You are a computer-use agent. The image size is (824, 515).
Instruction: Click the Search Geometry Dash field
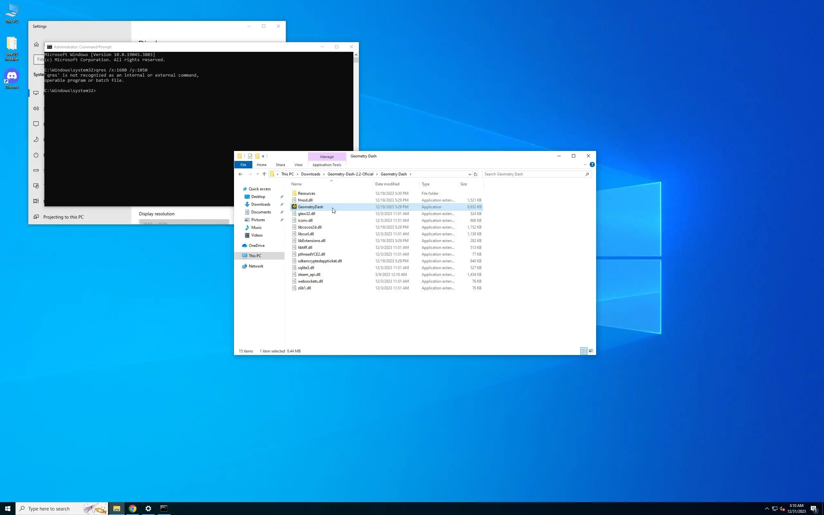pyautogui.click(x=533, y=174)
